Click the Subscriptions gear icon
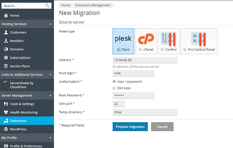Image resolution: width=233 pixels, height=148 pixels. [x=6, y=58]
